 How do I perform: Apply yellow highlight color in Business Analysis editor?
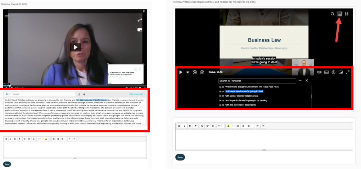coord(46,139)
